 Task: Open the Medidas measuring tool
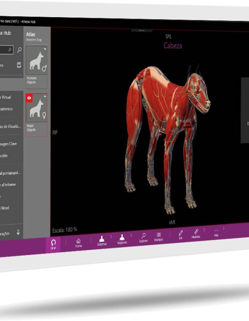(x=196, y=234)
